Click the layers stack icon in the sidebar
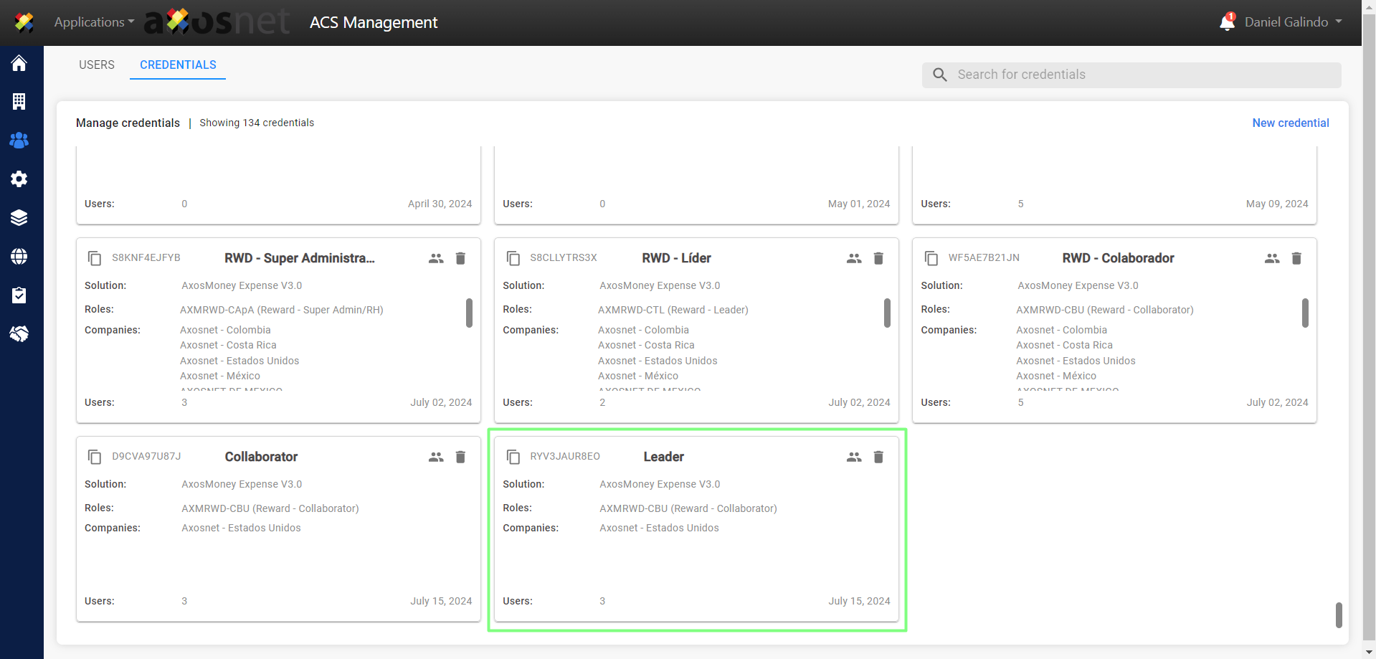This screenshot has width=1376, height=659. click(x=19, y=218)
